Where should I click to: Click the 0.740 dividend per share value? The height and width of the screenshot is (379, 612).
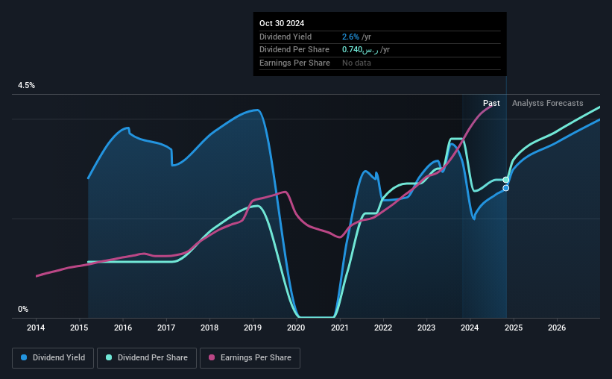[x=360, y=50]
